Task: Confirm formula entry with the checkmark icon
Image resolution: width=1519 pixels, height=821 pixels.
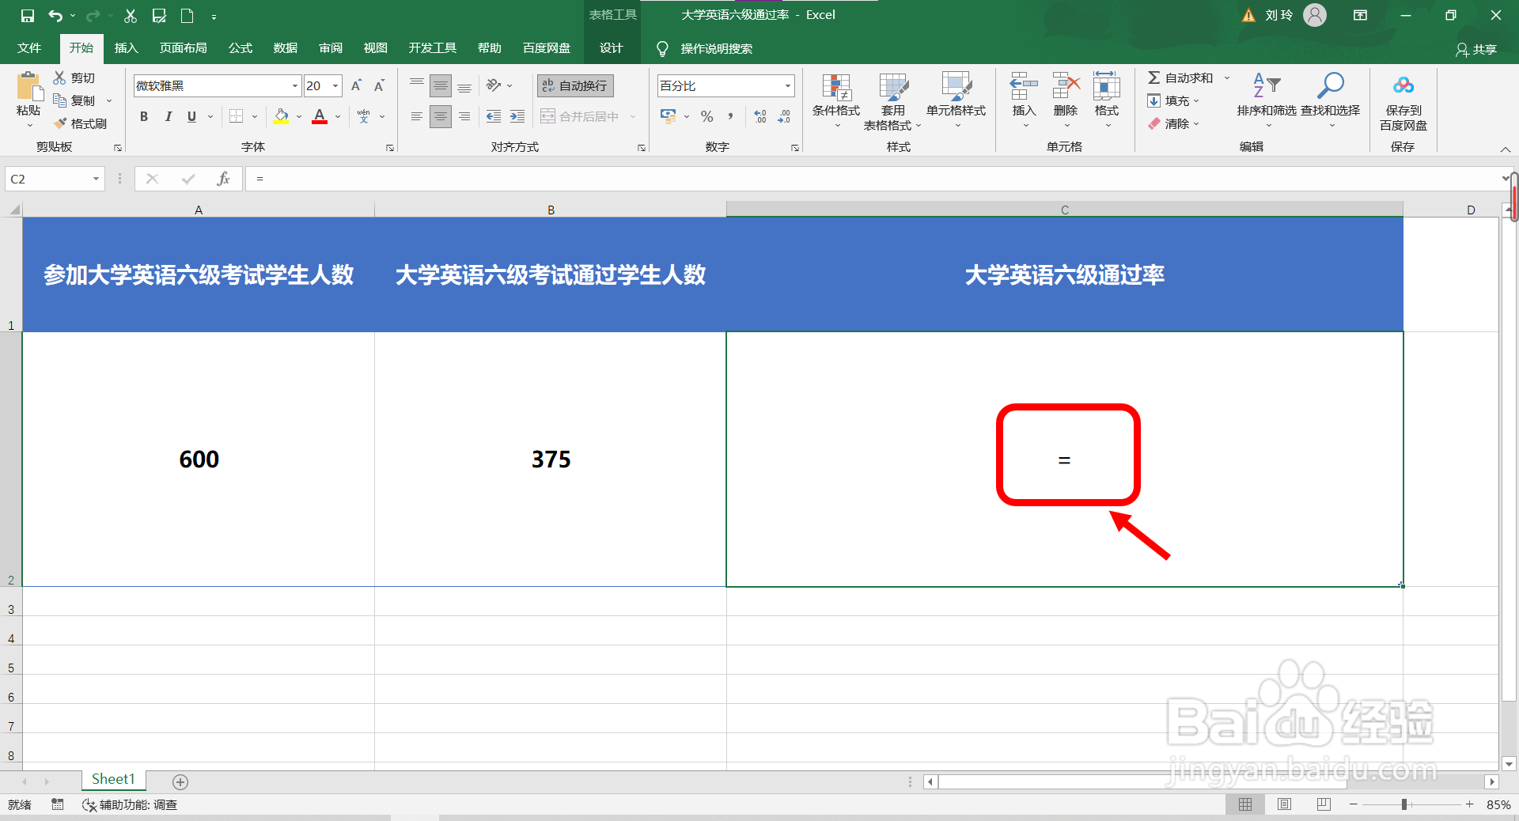Action: [x=188, y=179]
